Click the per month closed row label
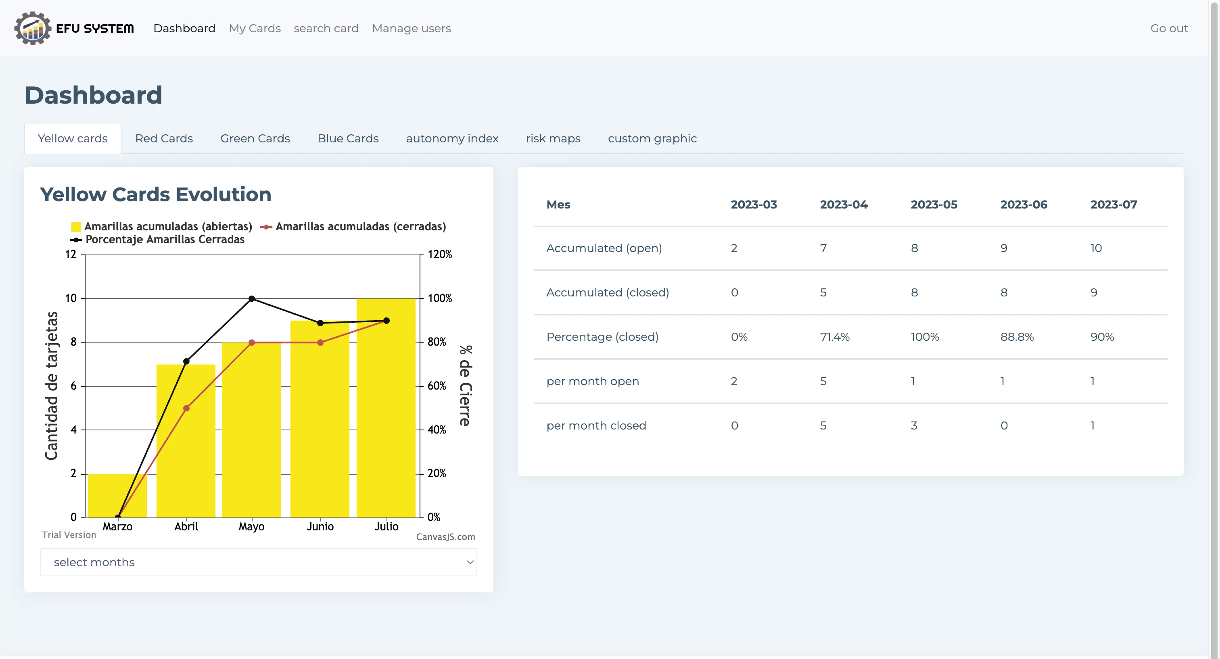1220x659 pixels. tap(596, 425)
